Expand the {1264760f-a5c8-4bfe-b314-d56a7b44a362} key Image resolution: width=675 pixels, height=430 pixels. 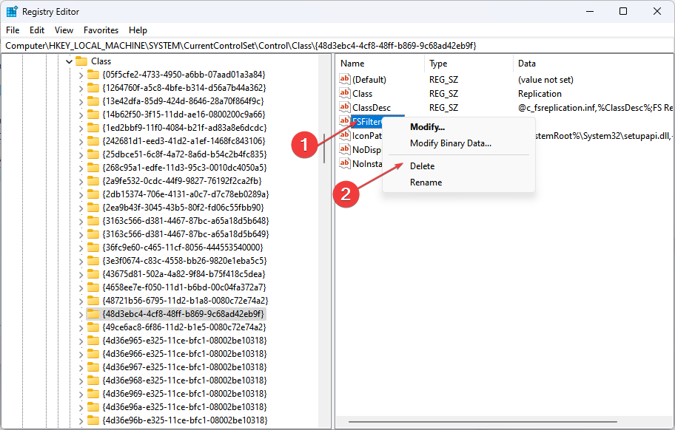pyautogui.click(x=81, y=88)
